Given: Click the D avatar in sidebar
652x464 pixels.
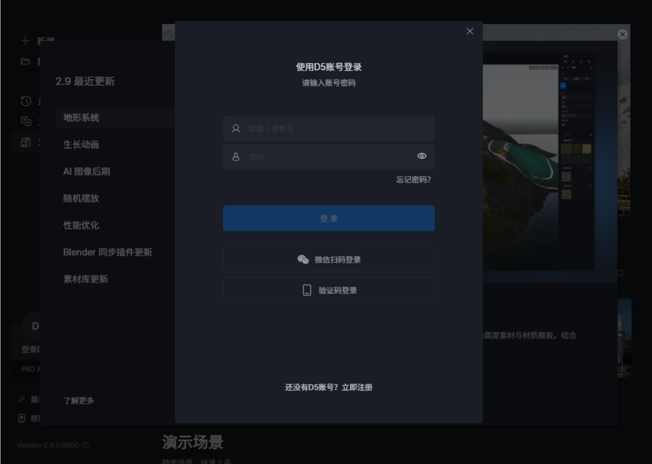Looking at the screenshot, I should [35, 326].
